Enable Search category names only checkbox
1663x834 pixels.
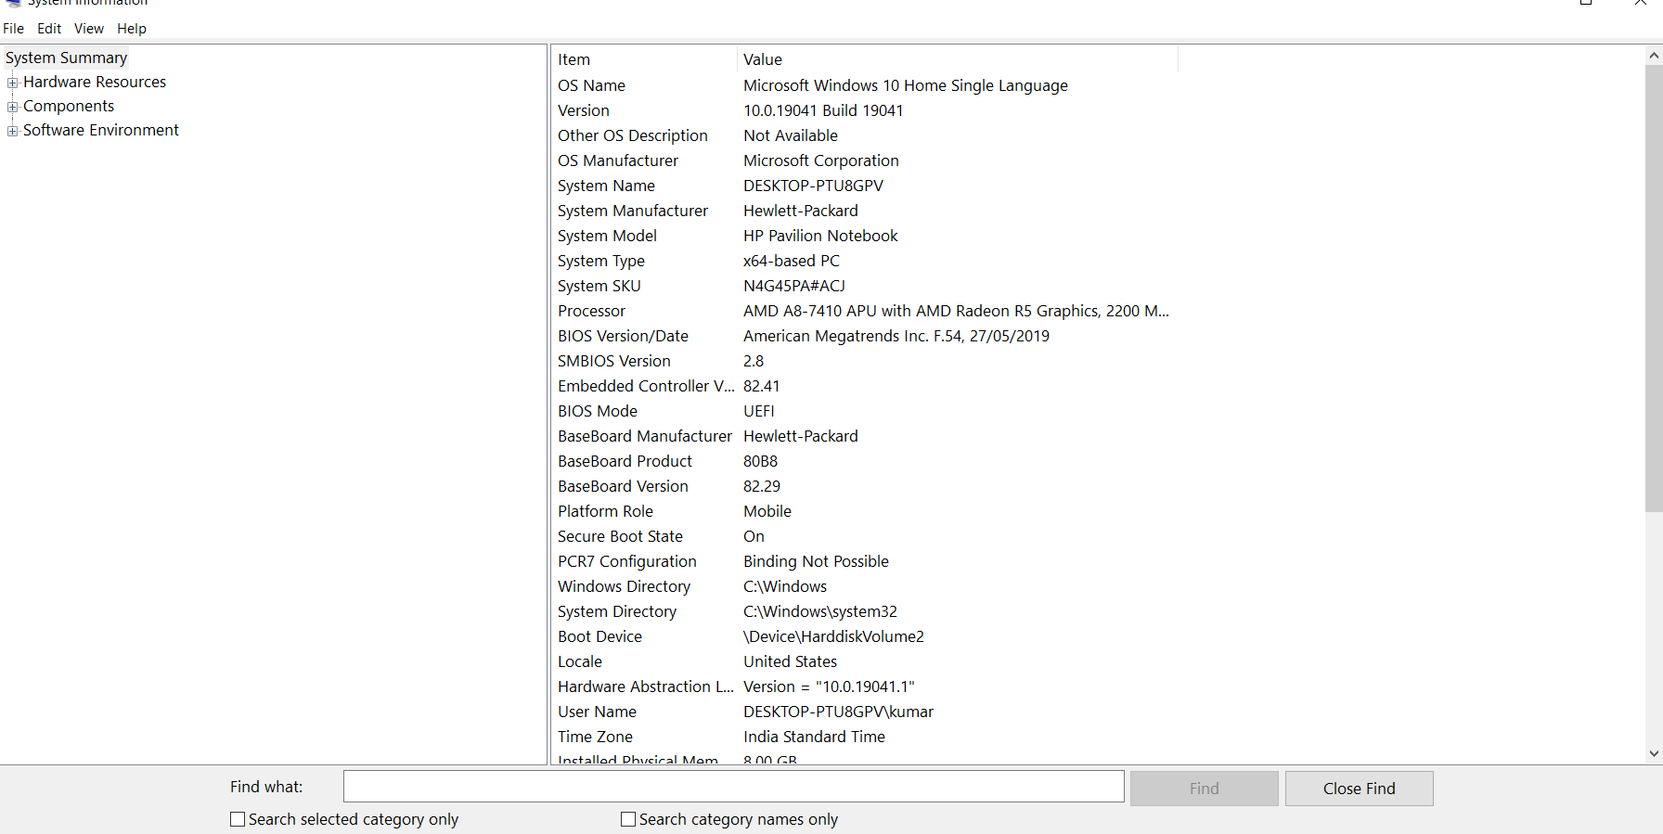point(628,819)
